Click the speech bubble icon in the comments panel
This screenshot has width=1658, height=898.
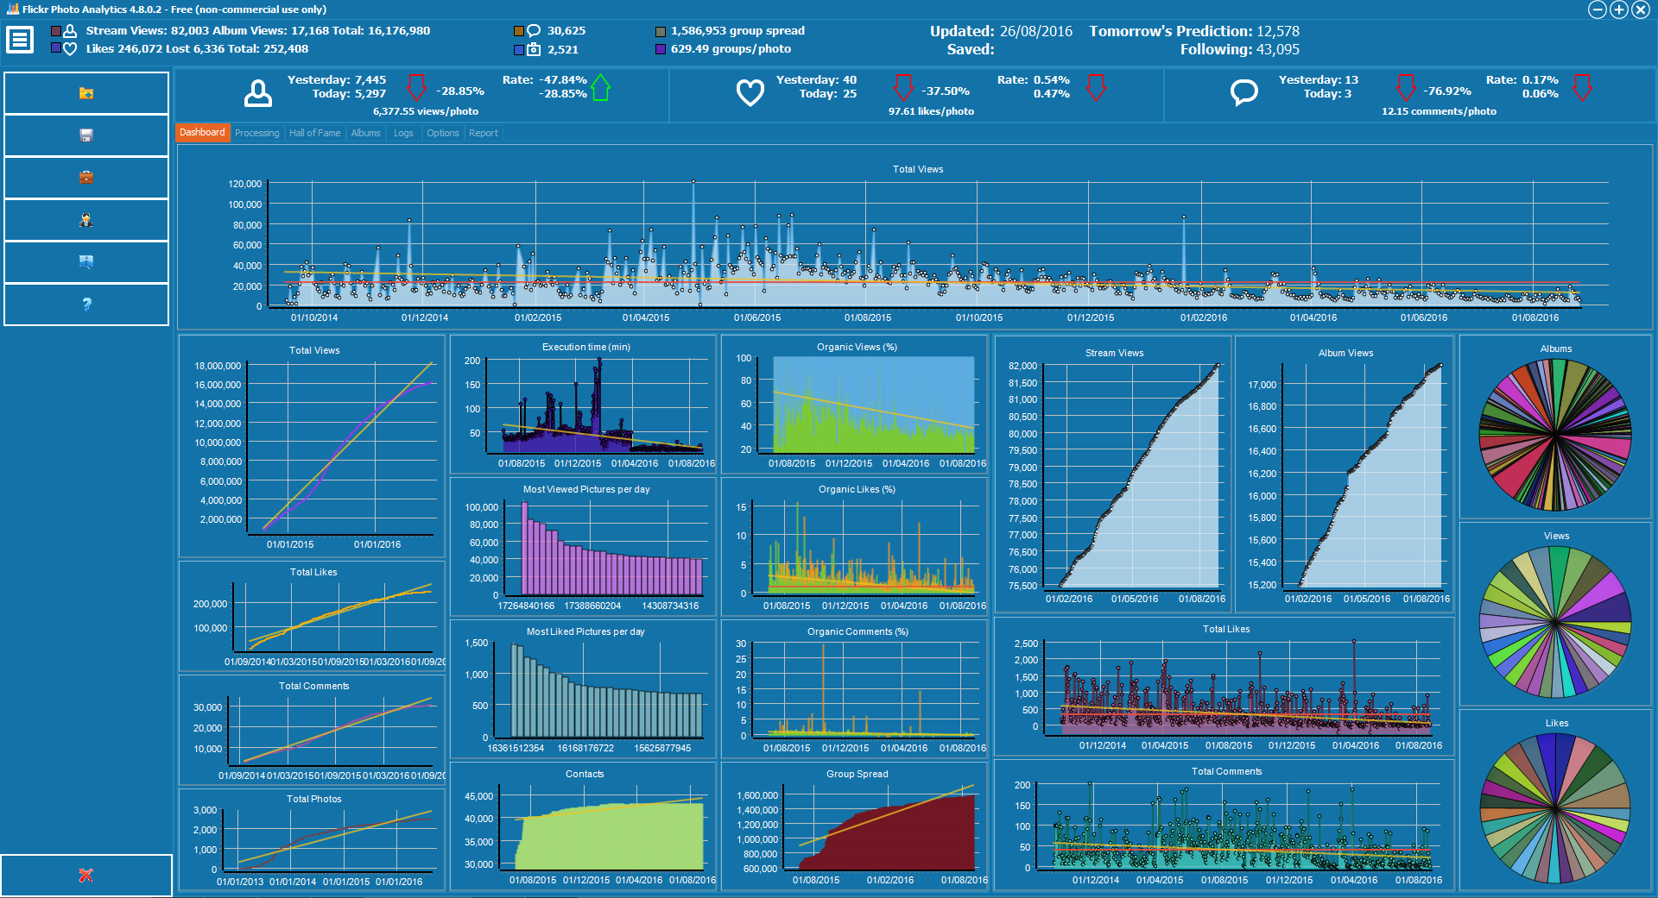click(1243, 92)
